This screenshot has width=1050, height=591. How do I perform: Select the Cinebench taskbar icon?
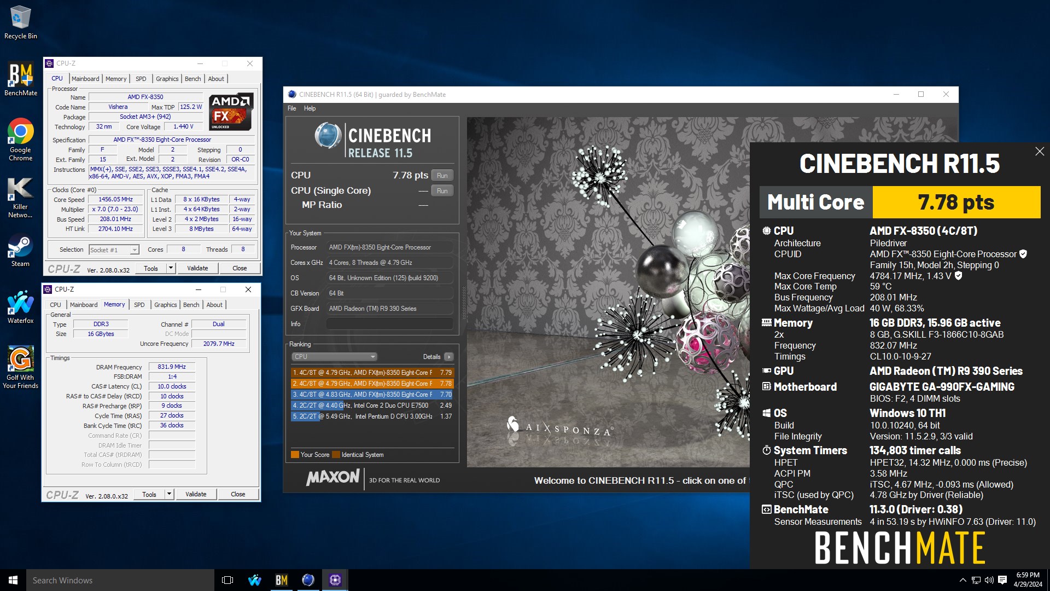point(308,580)
